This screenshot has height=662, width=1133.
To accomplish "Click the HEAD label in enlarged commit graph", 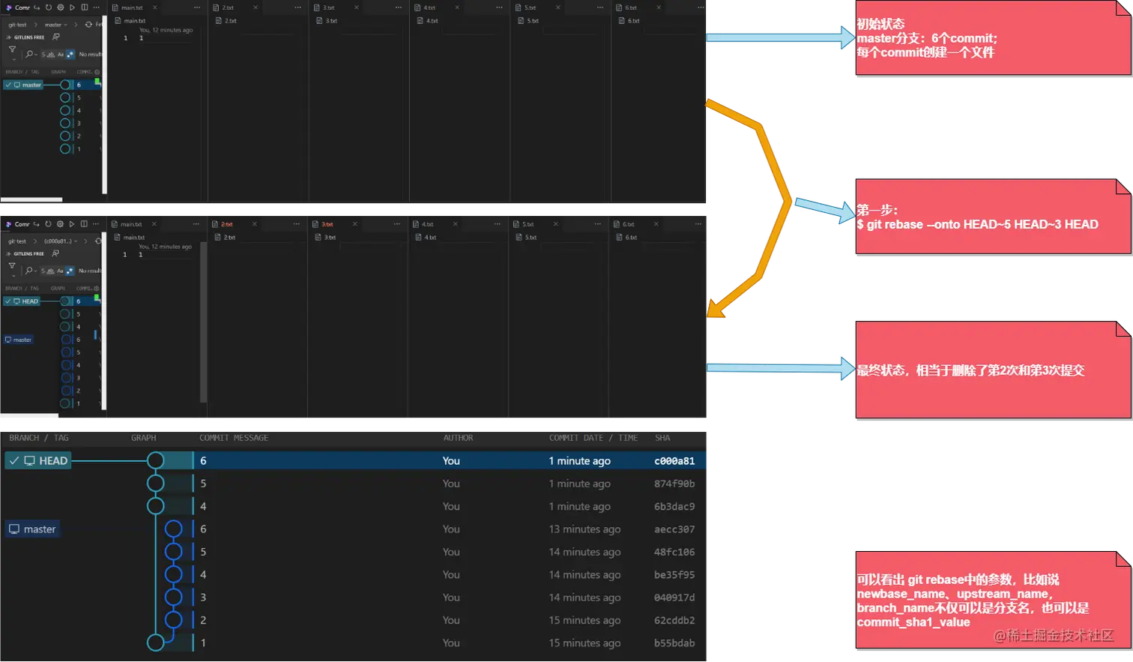I will pos(38,460).
